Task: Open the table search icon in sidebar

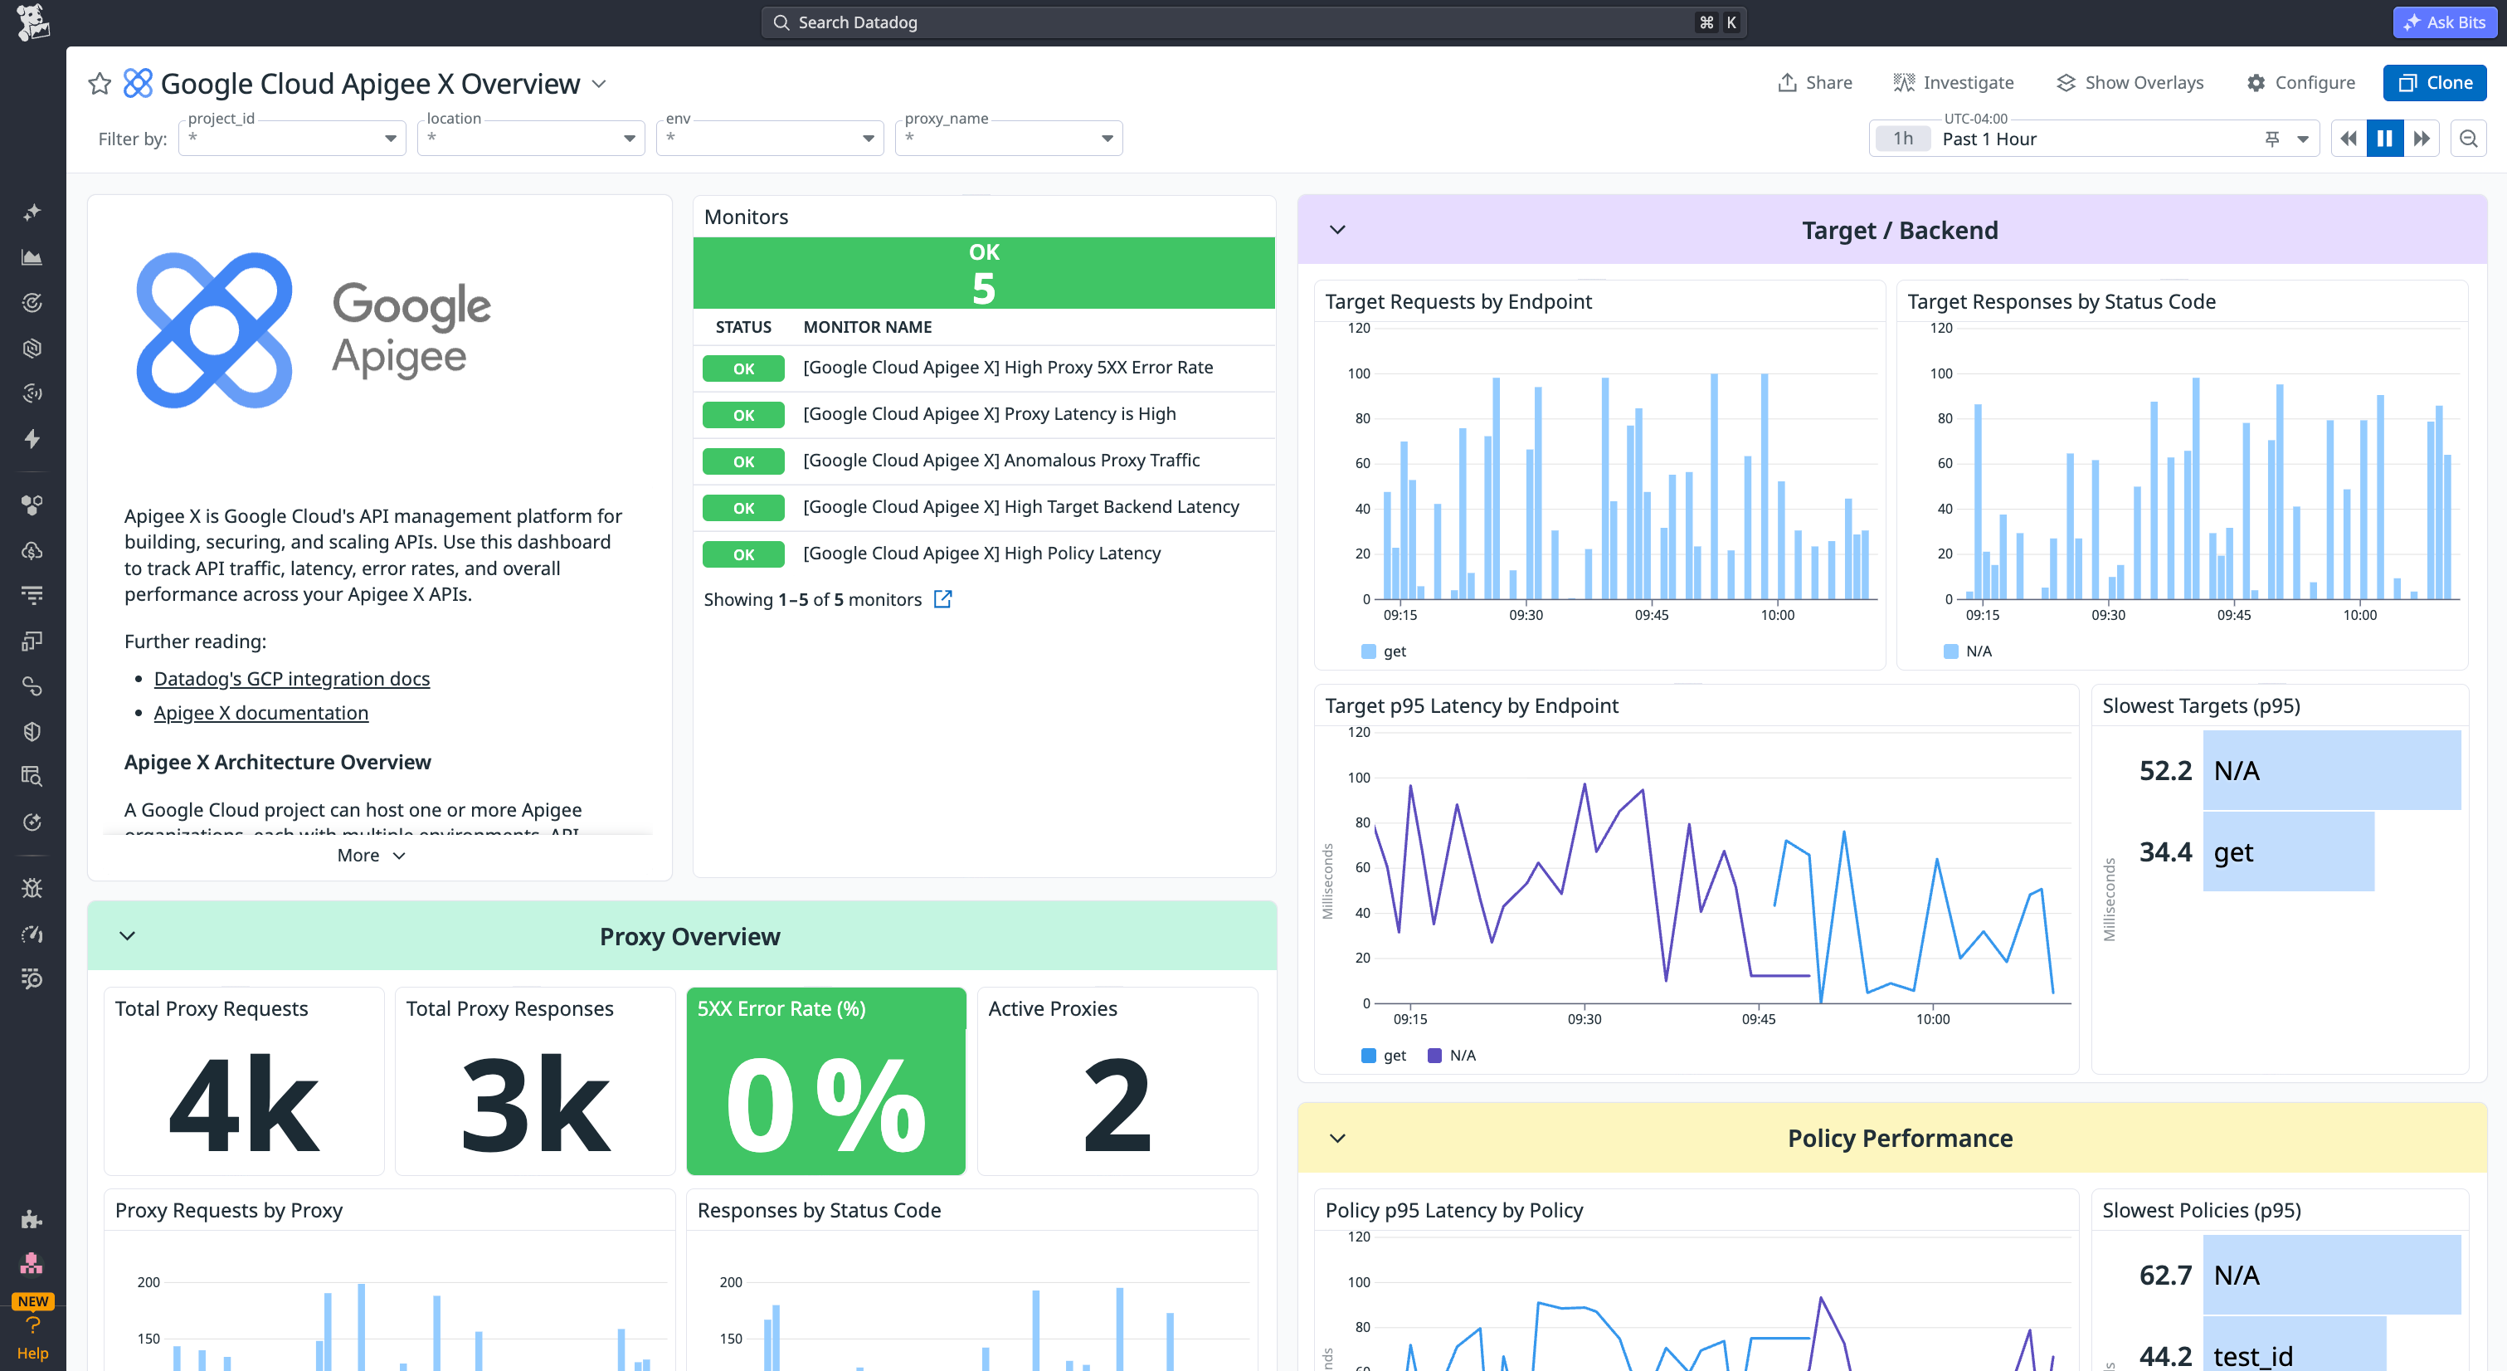Action: 32,776
